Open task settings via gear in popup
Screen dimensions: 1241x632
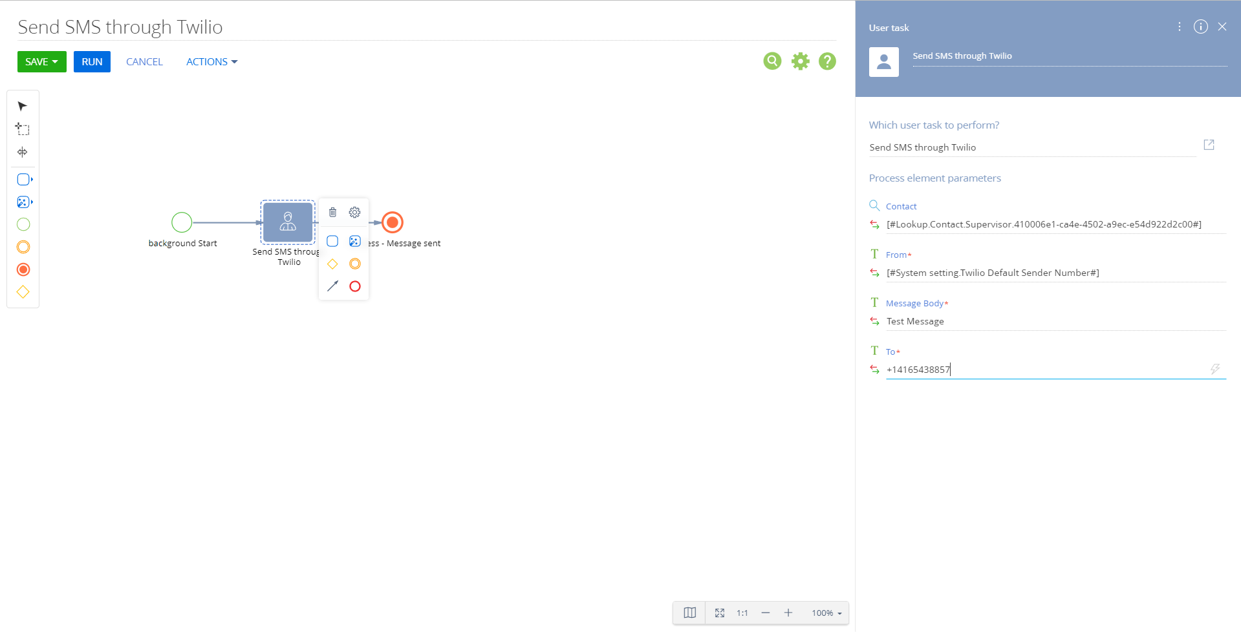point(354,212)
